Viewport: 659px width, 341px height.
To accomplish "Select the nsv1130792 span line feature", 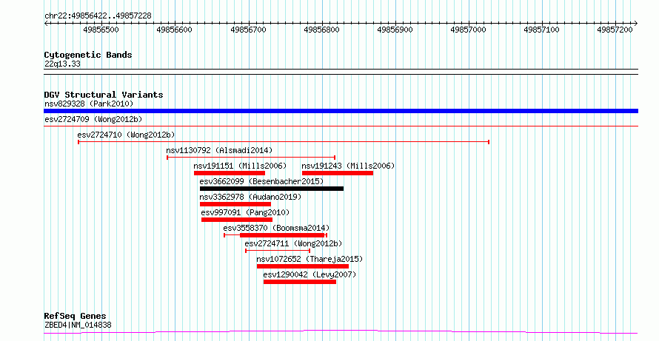I will click(251, 158).
